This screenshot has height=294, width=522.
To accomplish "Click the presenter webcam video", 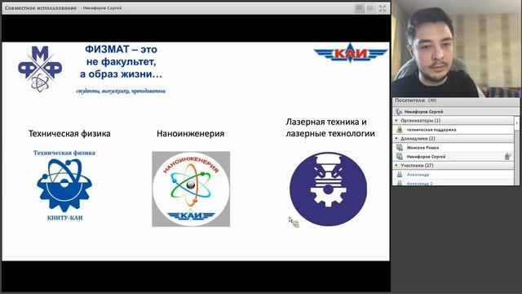I will (456, 49).
